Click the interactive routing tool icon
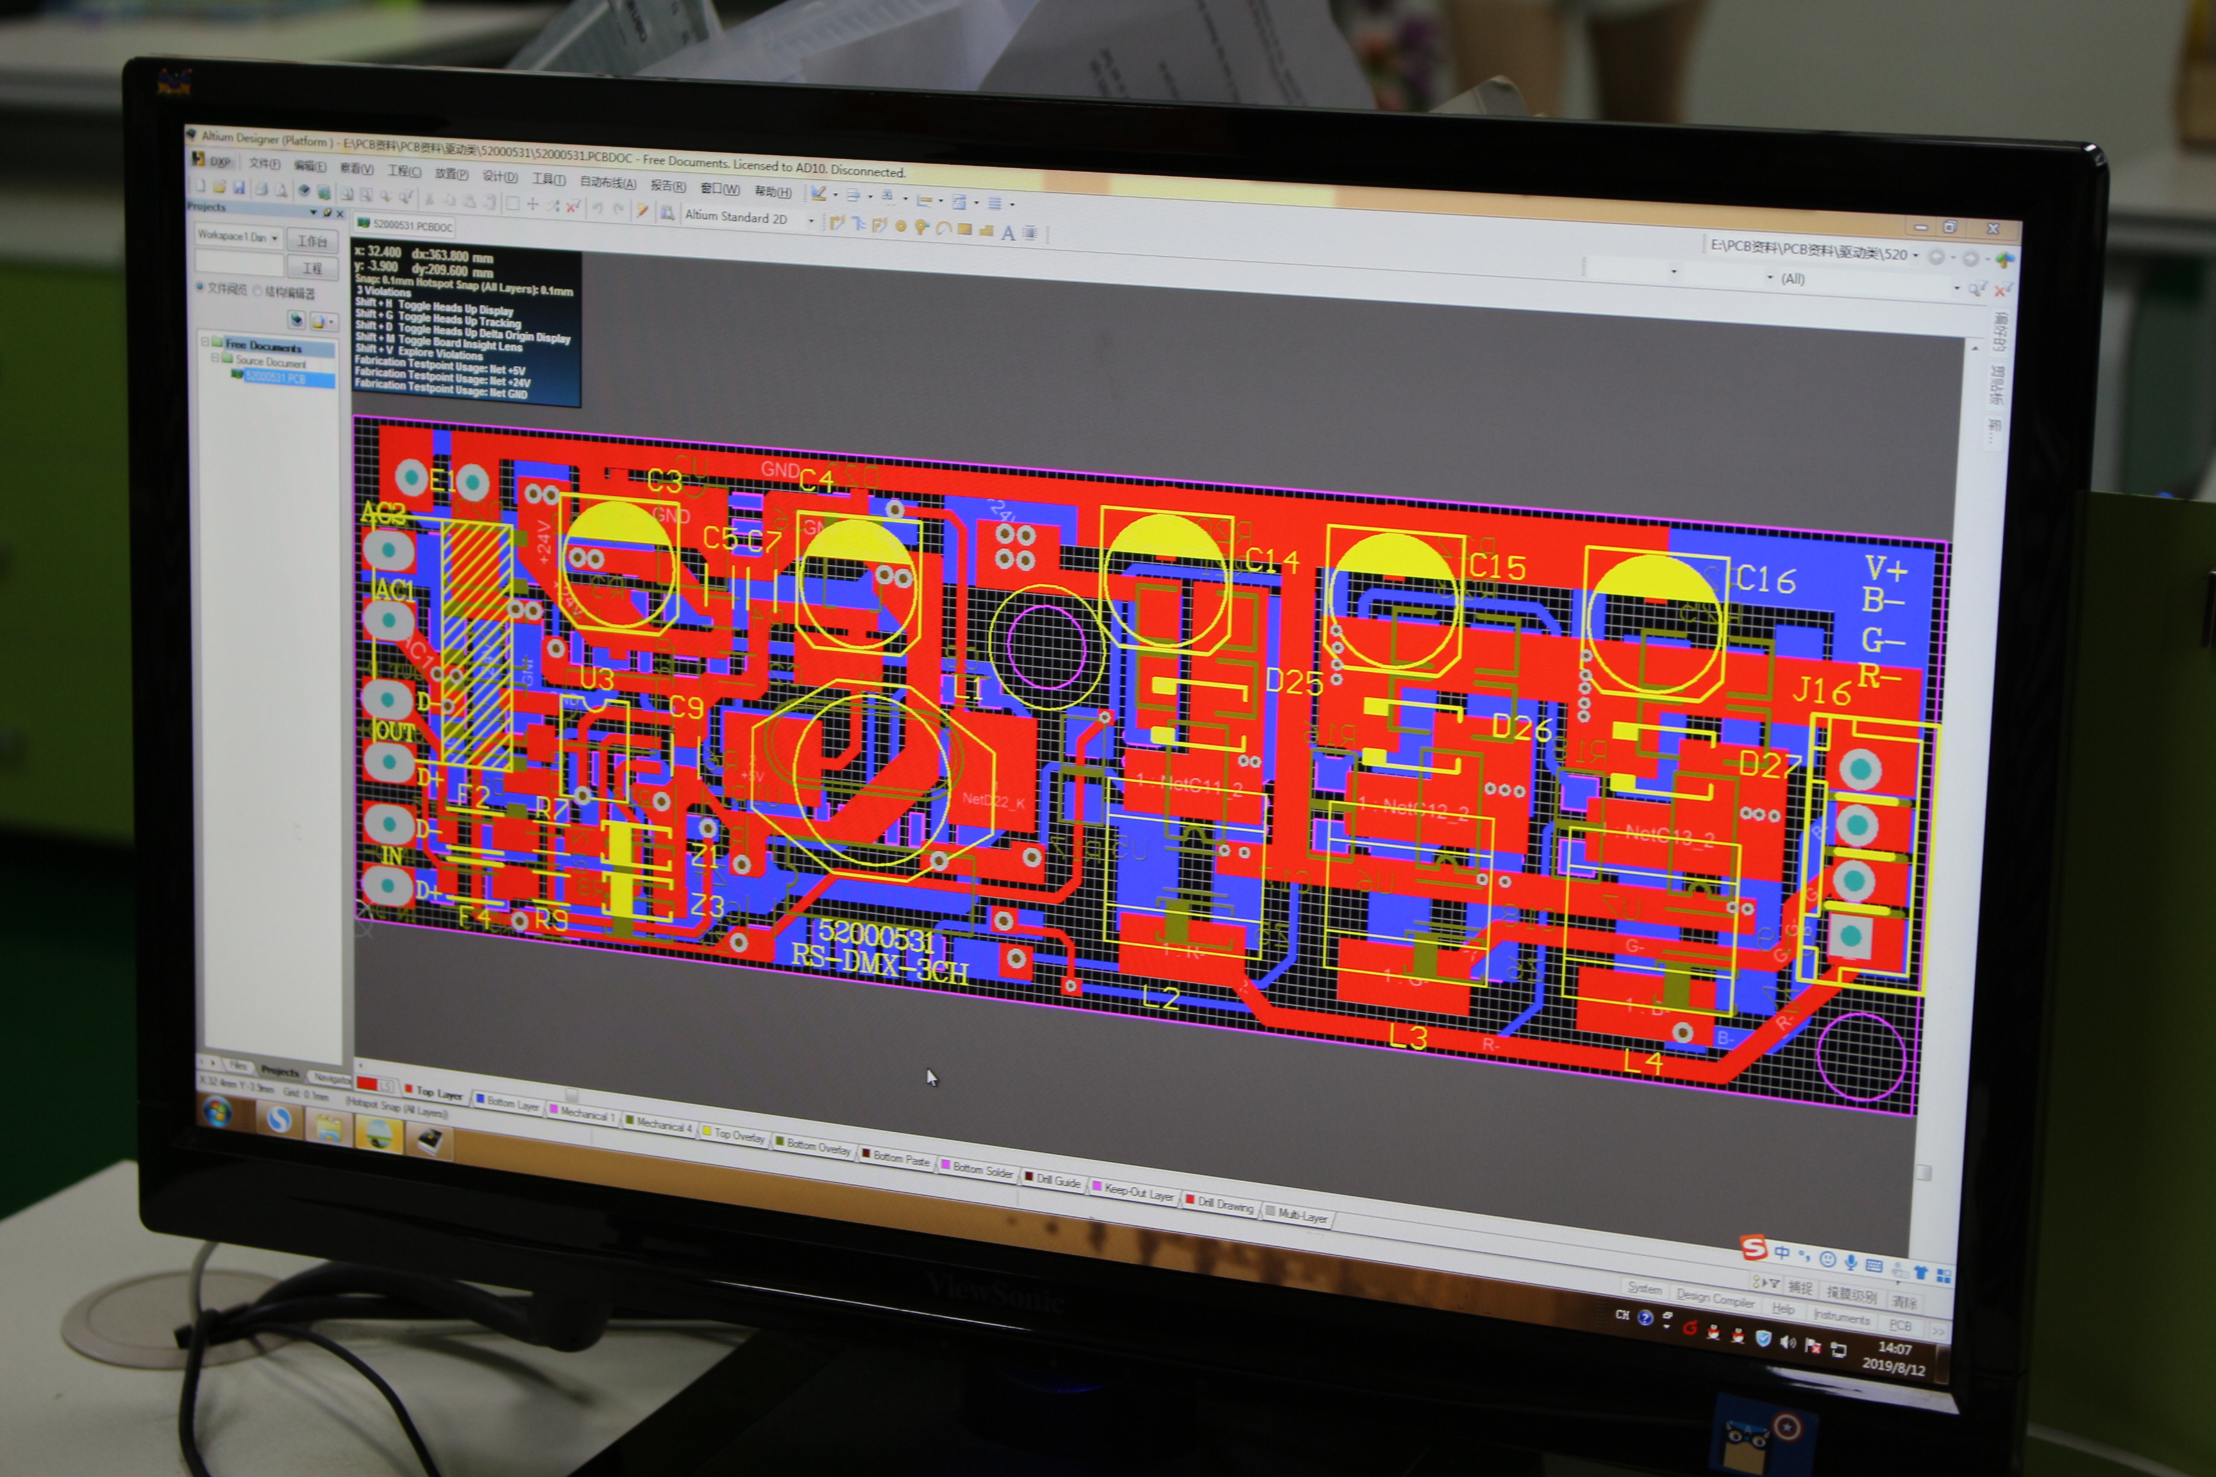 (837, 223)
